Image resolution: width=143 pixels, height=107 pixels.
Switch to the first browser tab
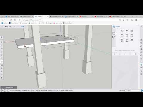12,17
